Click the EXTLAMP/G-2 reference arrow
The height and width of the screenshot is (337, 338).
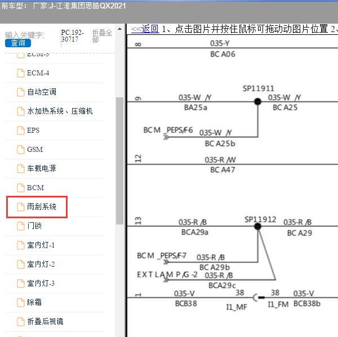pos(166,280)
